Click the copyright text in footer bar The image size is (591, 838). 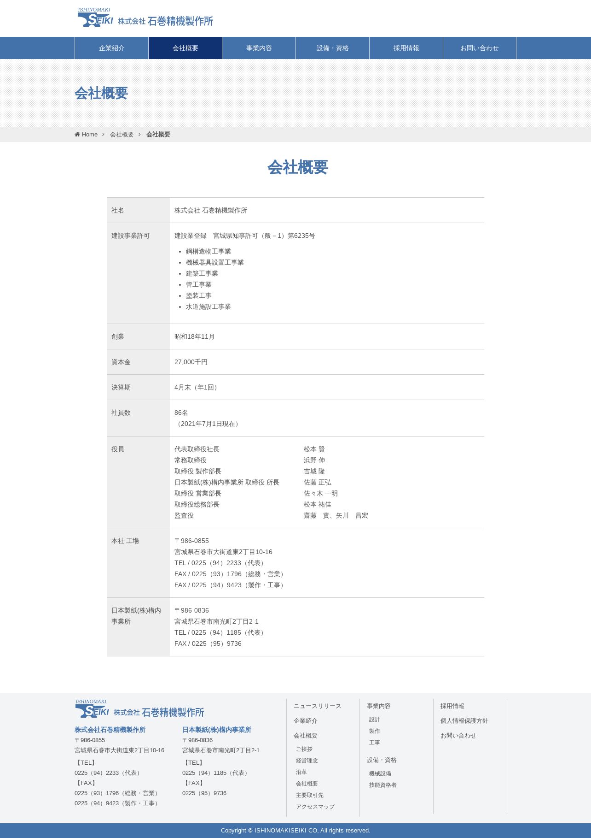[x=295, y=831]
